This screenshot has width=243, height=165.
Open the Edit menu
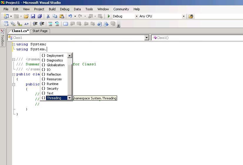16,9
